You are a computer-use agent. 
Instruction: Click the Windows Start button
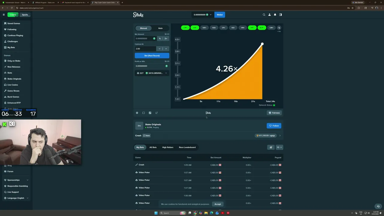[156, 213]
